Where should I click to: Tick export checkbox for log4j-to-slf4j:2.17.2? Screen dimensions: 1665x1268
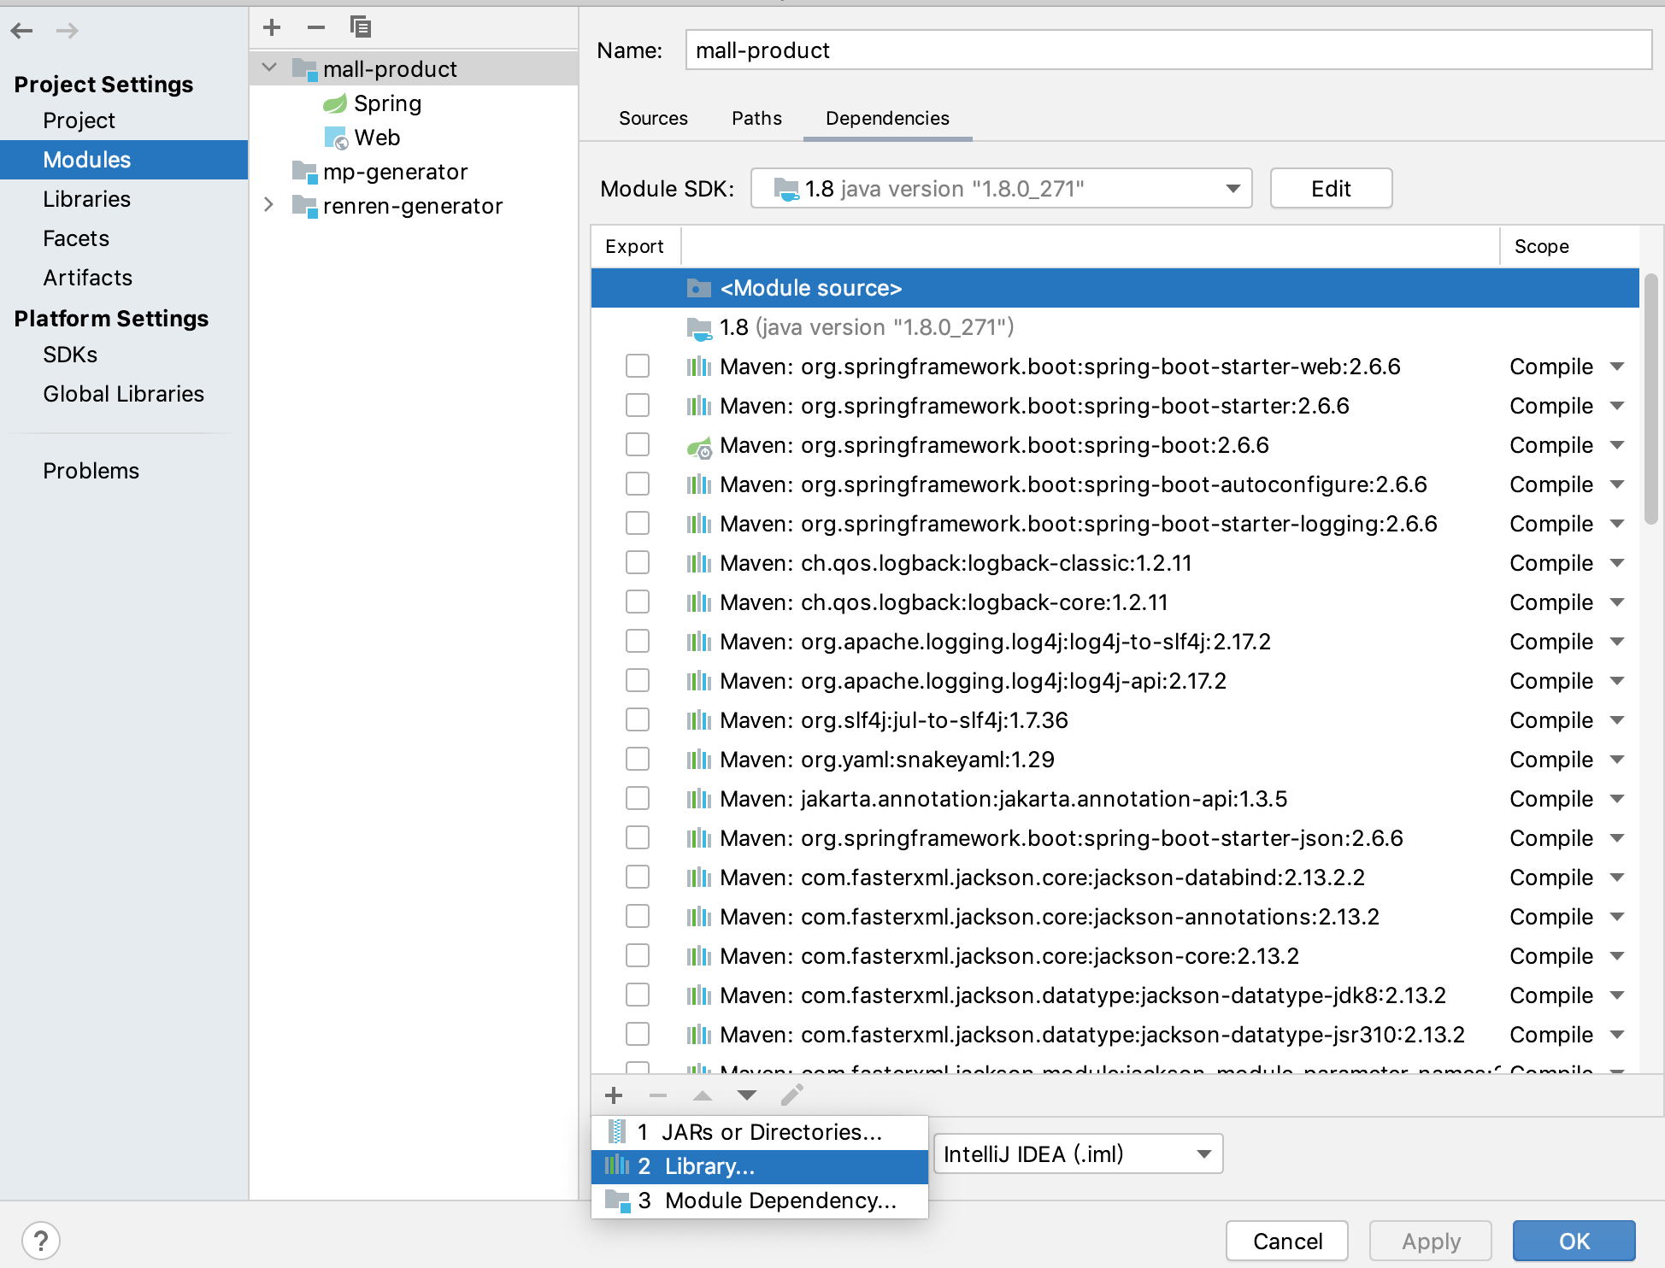point(638,641)
